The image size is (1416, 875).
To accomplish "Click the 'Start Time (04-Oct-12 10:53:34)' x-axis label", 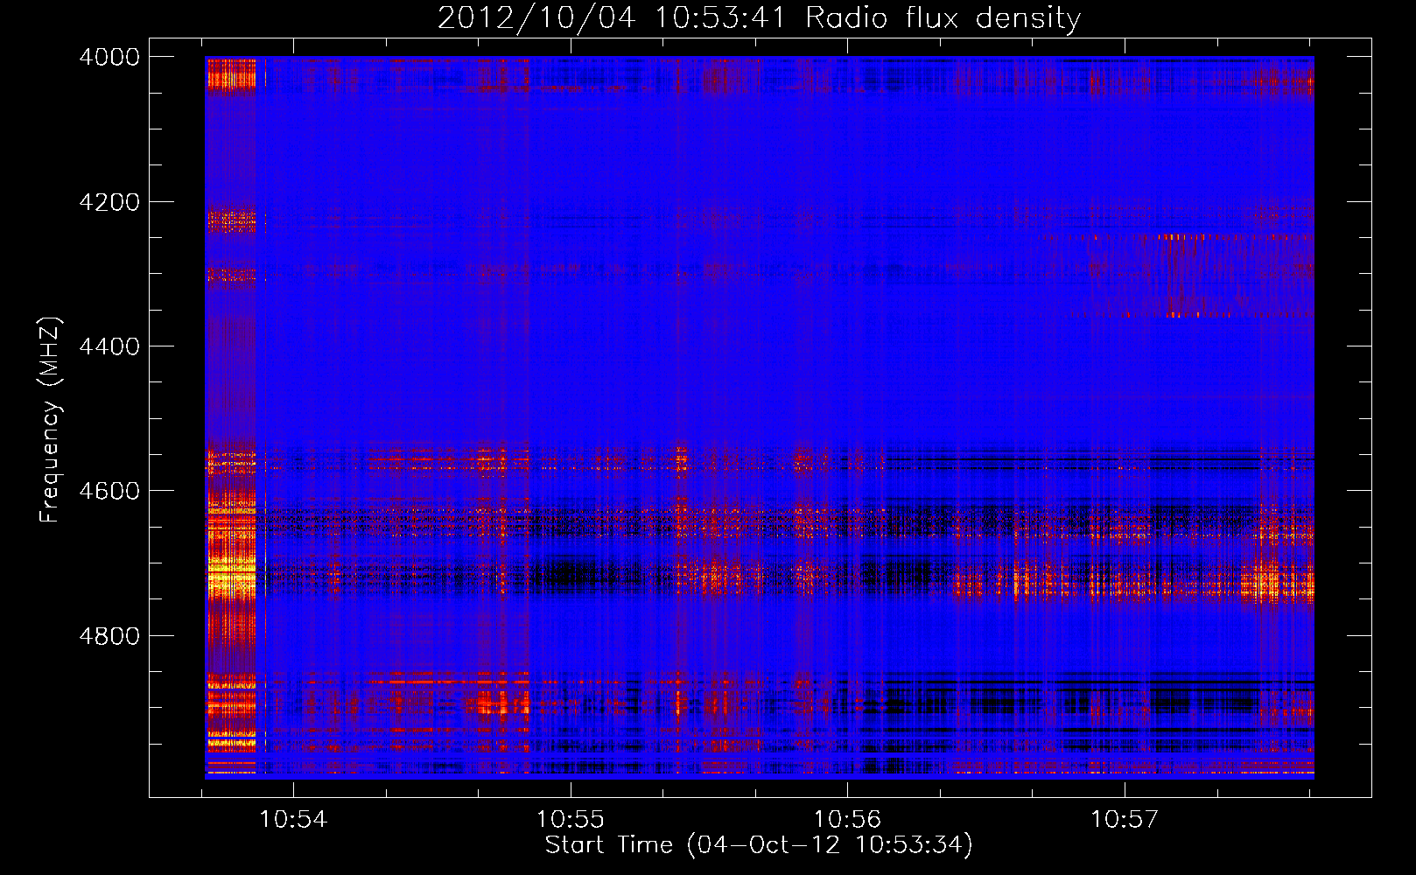I will tap(759, 845).
